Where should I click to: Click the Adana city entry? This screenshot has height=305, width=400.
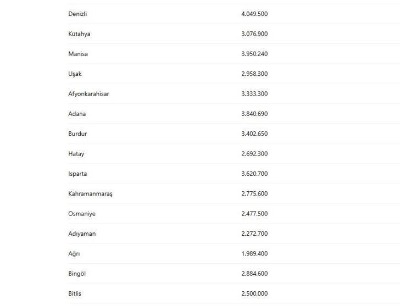(77, 114)
